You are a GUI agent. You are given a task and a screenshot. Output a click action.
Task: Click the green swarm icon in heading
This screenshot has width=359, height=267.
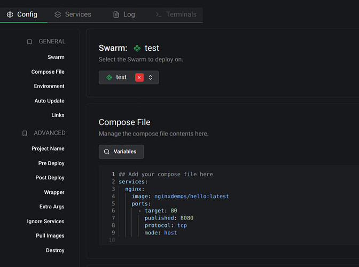click(137, 48)
